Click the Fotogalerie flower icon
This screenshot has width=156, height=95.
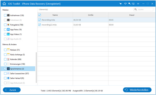pyautogui.click(x=8, y=25)
